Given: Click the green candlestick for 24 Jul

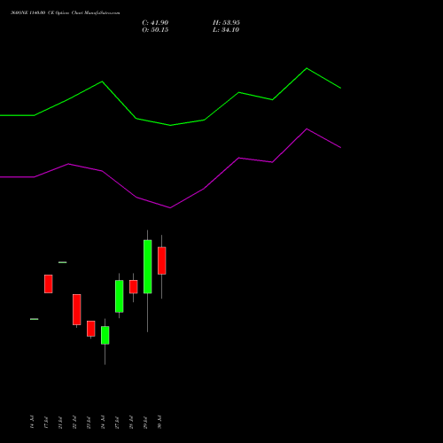Looking at the screenshot, I should [105, 335].
